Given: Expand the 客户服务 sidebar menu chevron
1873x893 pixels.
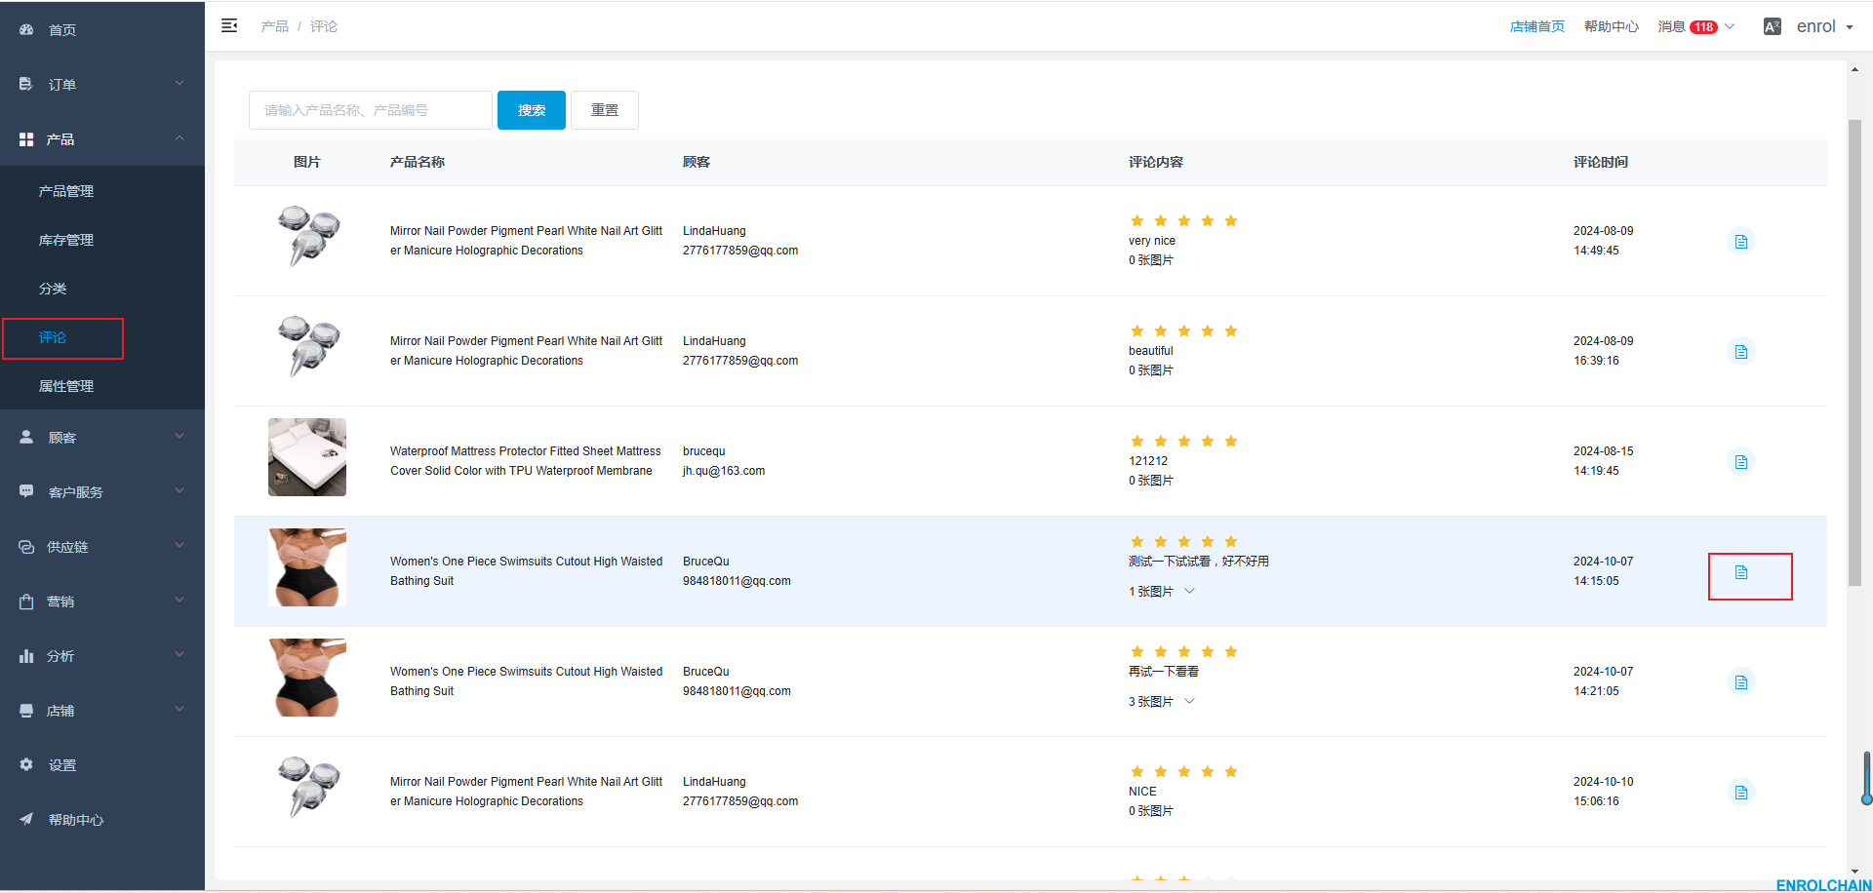Looking at the screenshot, I should 179,491.
